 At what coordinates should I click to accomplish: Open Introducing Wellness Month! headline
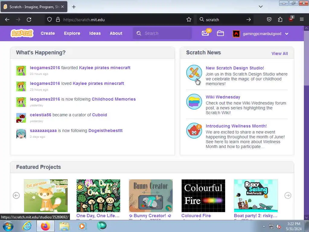(236, 126)
